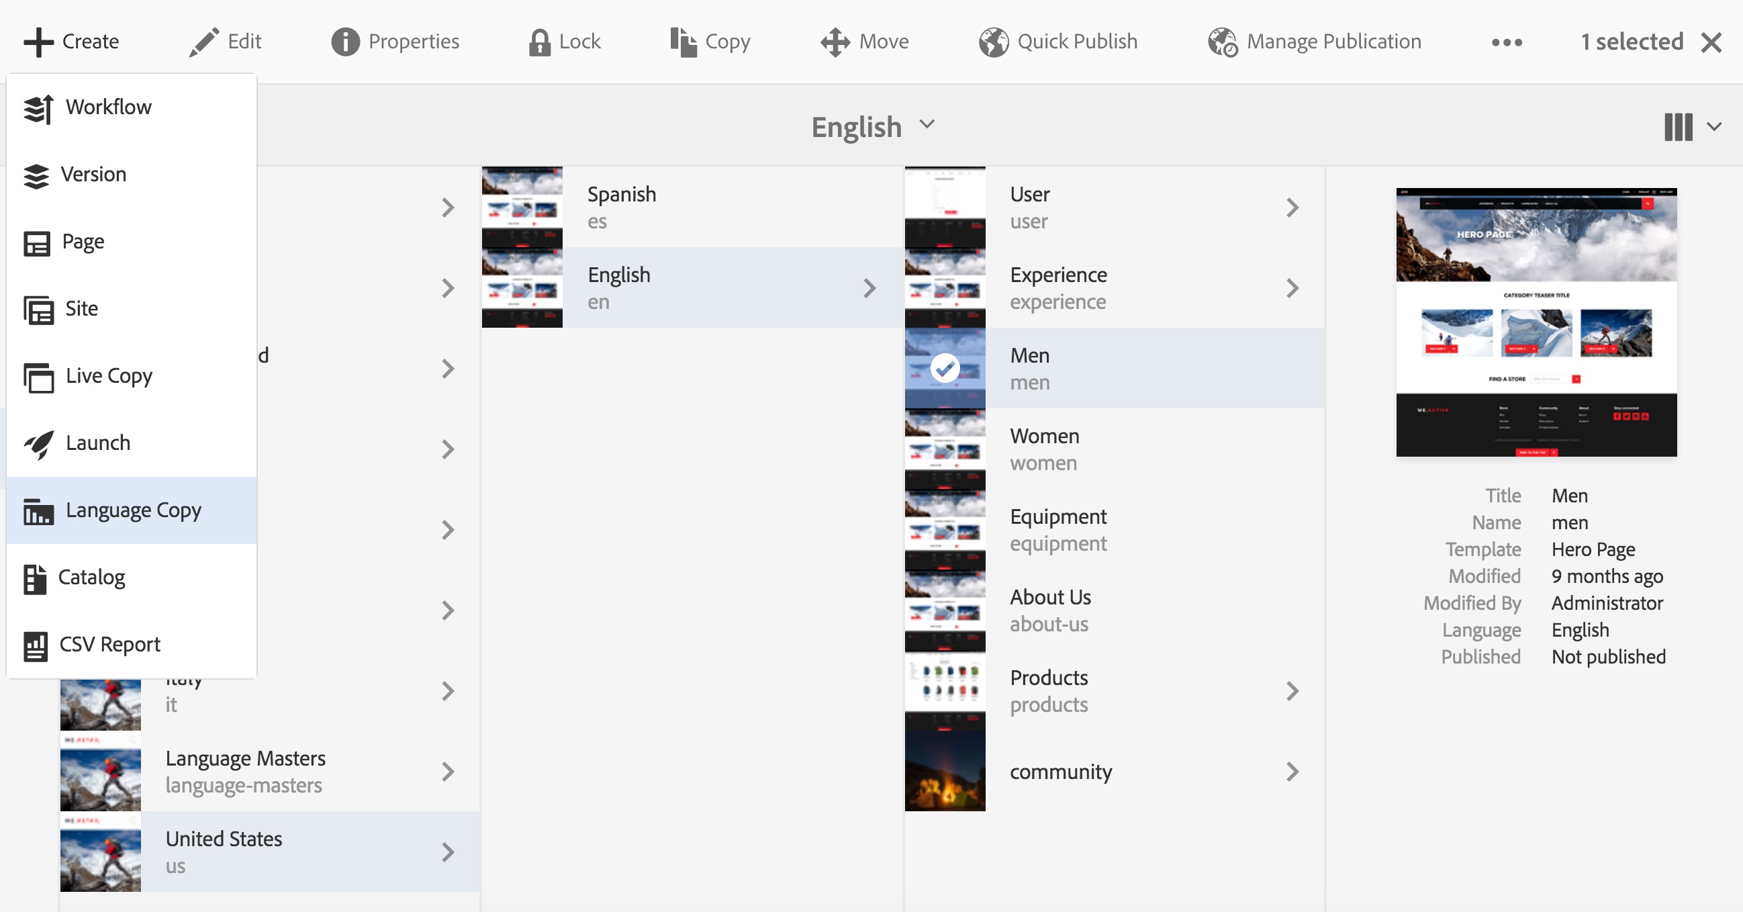Expand the Products folder chevron
The width and height of the screenshot is (1743, 912).
pyautogui.click(x=1292, y=691)
